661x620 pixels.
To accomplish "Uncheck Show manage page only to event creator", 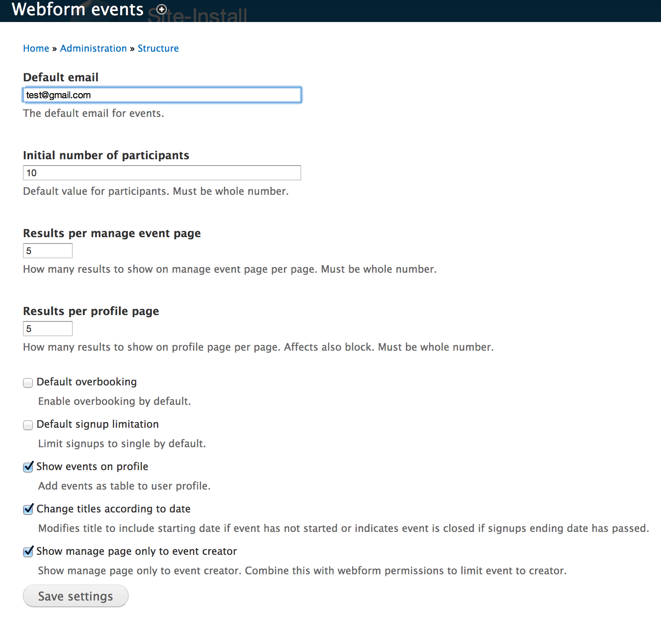I will tap(28, 552).
